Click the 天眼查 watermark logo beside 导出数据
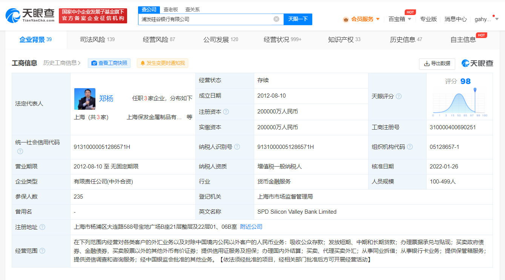This screenshot has width=505, height=280. [x=477, y=64]
